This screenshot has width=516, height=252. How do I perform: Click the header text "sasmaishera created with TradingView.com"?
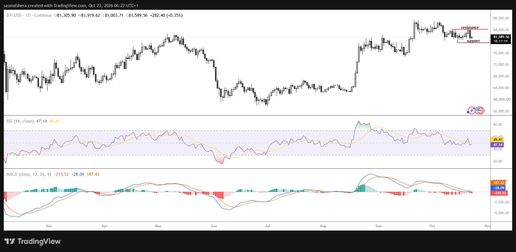tap(45, 6)
